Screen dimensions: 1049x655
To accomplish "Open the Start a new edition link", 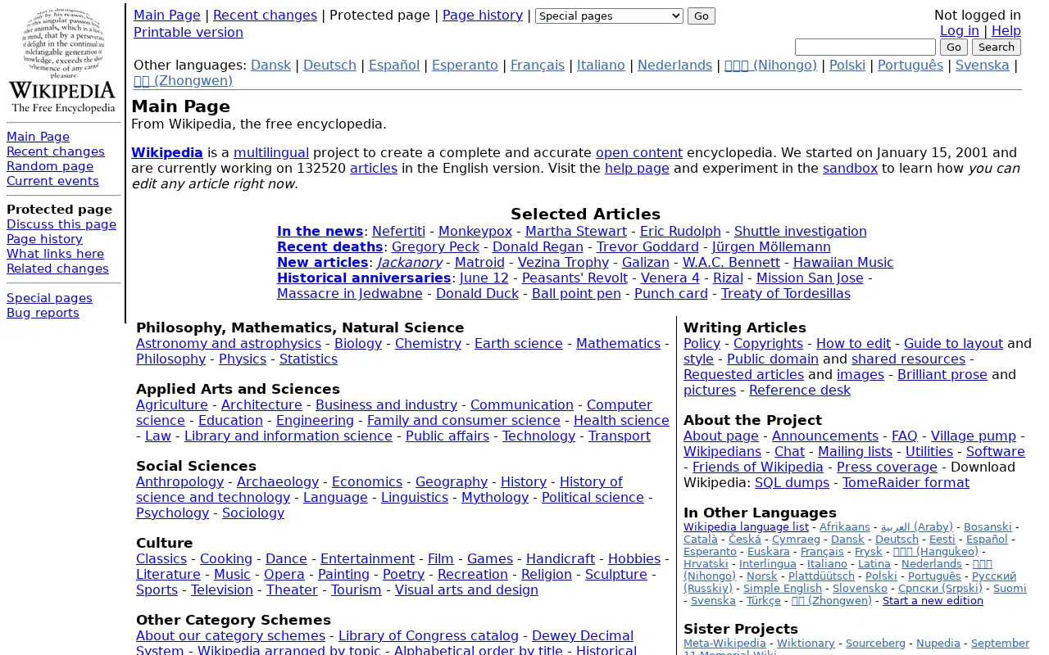I will [x=933, y=600].
